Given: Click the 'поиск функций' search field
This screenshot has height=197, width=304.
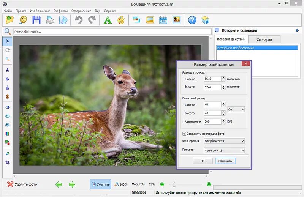Looking at the screenshot, I should pyautogui.click(x=112, y=32).
